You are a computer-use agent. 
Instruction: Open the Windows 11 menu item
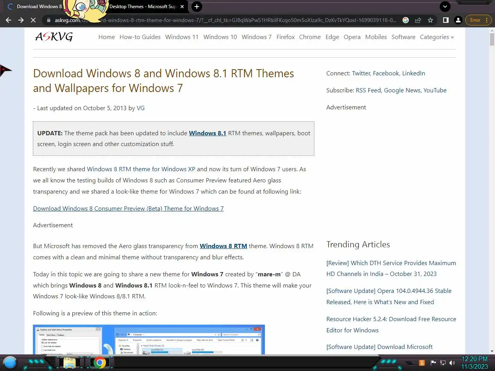182,37
